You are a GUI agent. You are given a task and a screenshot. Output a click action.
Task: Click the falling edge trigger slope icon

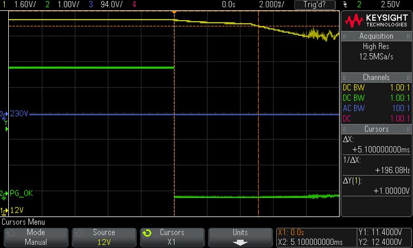point(345,5)
